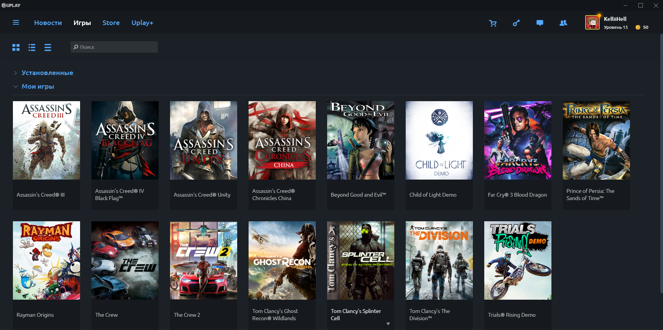This screenshot has height=330, width=663.
Task: Open Tom Clancy's The Division cover
Action: [x=439, y=260]
